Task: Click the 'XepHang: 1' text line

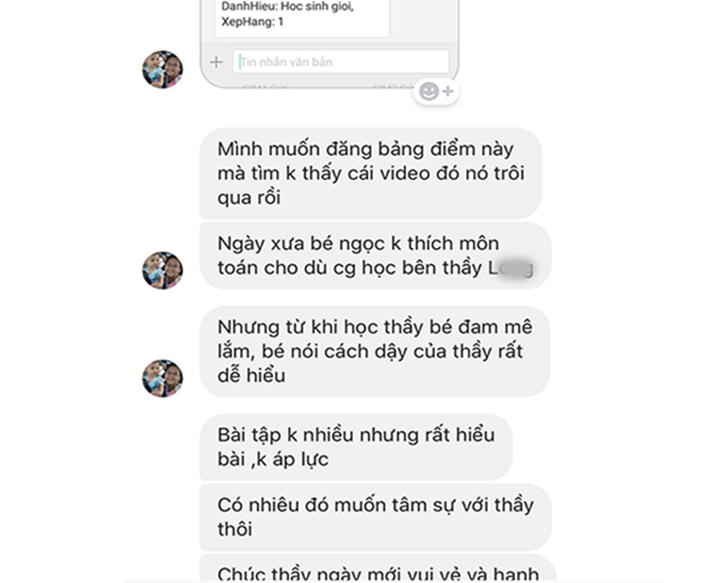Action: [x=252, y=22]
